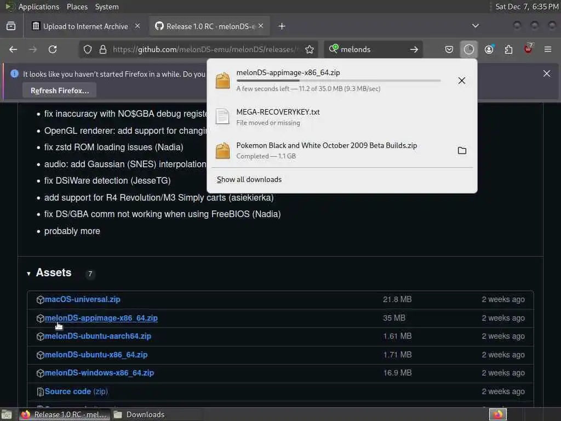Close the Upload to Internet Archive tab
Viewport: 561px width, 421px height.
[x=138, y=26]
